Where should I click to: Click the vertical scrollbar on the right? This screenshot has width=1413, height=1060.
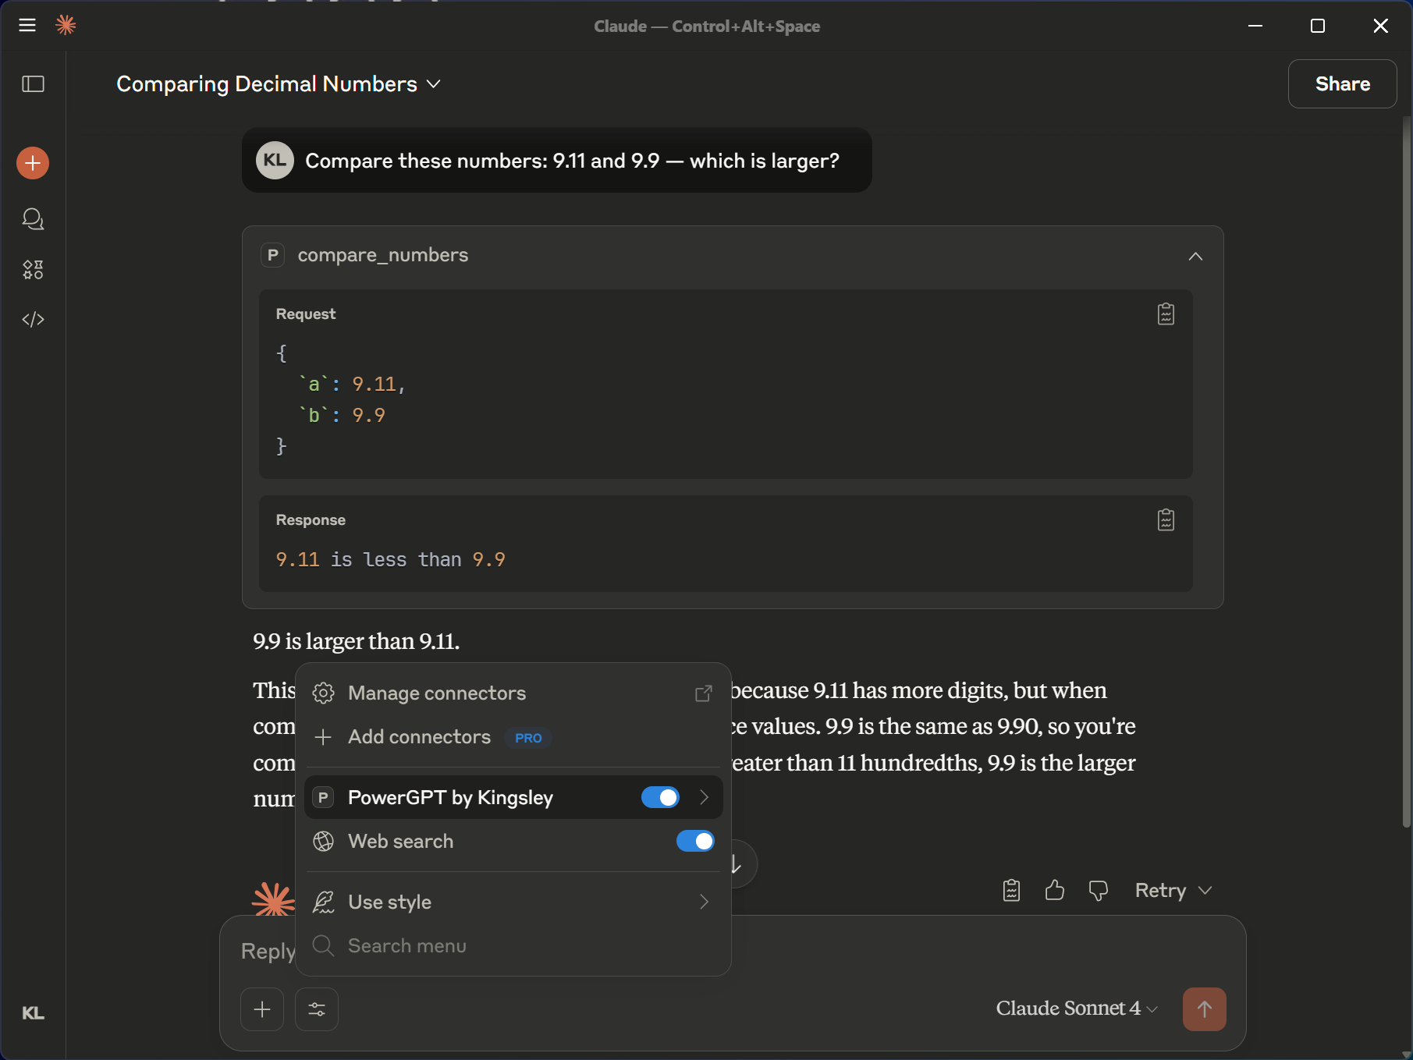coord(1406,472)
